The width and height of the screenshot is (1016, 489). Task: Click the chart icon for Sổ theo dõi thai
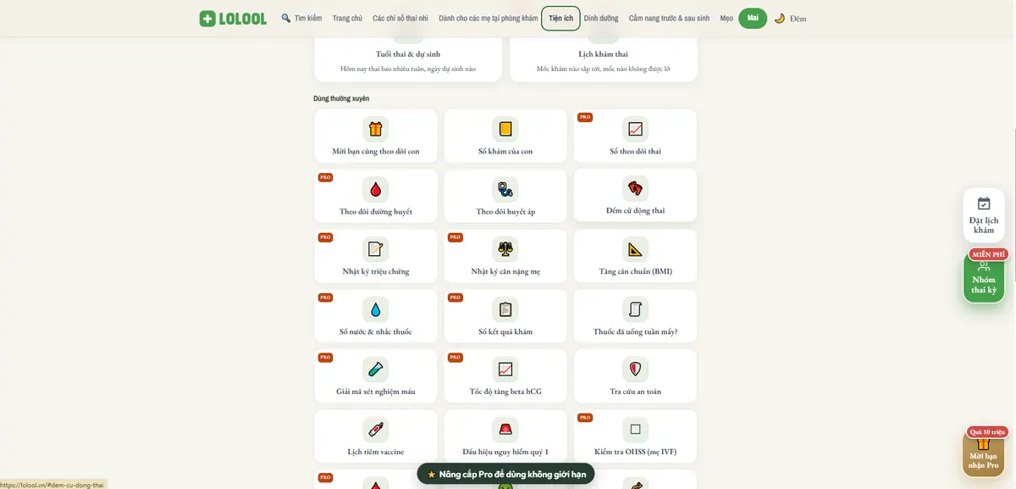coord(636,129)
